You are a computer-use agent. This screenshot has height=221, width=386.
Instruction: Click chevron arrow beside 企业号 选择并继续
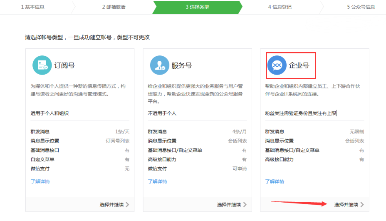[362, 205]
